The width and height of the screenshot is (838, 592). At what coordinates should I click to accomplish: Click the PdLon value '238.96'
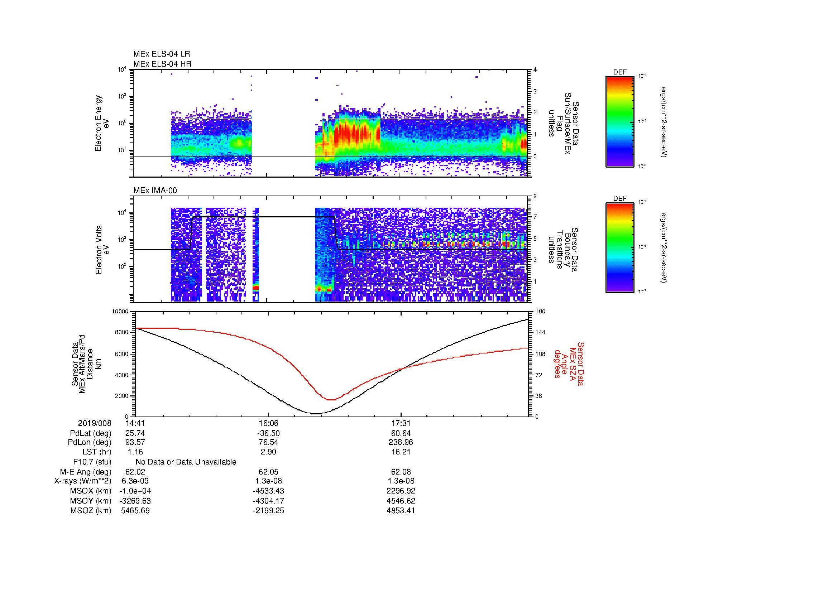pos(401,442)
